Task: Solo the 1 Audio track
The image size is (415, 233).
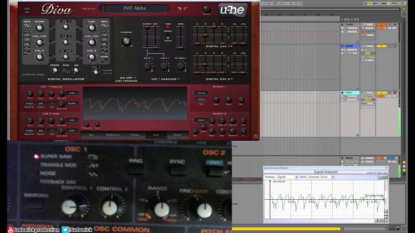Action: coord(390,25)
